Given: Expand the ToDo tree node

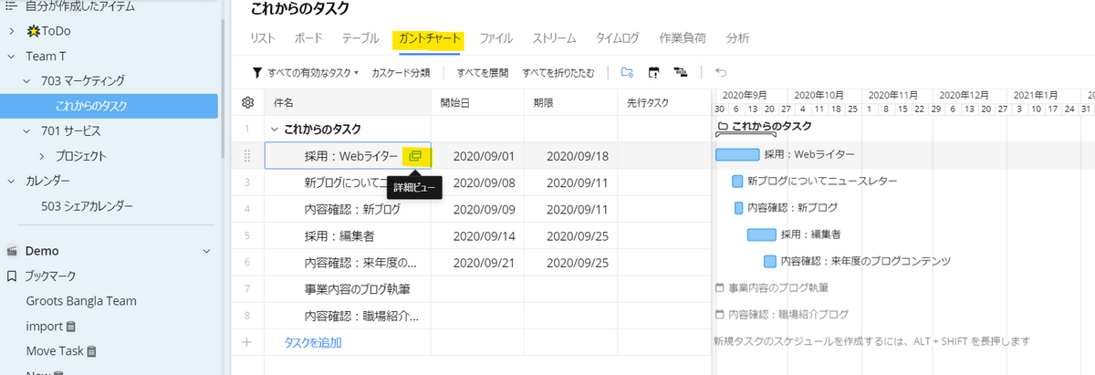Looking at the screenshot, I should coord(11,31).
